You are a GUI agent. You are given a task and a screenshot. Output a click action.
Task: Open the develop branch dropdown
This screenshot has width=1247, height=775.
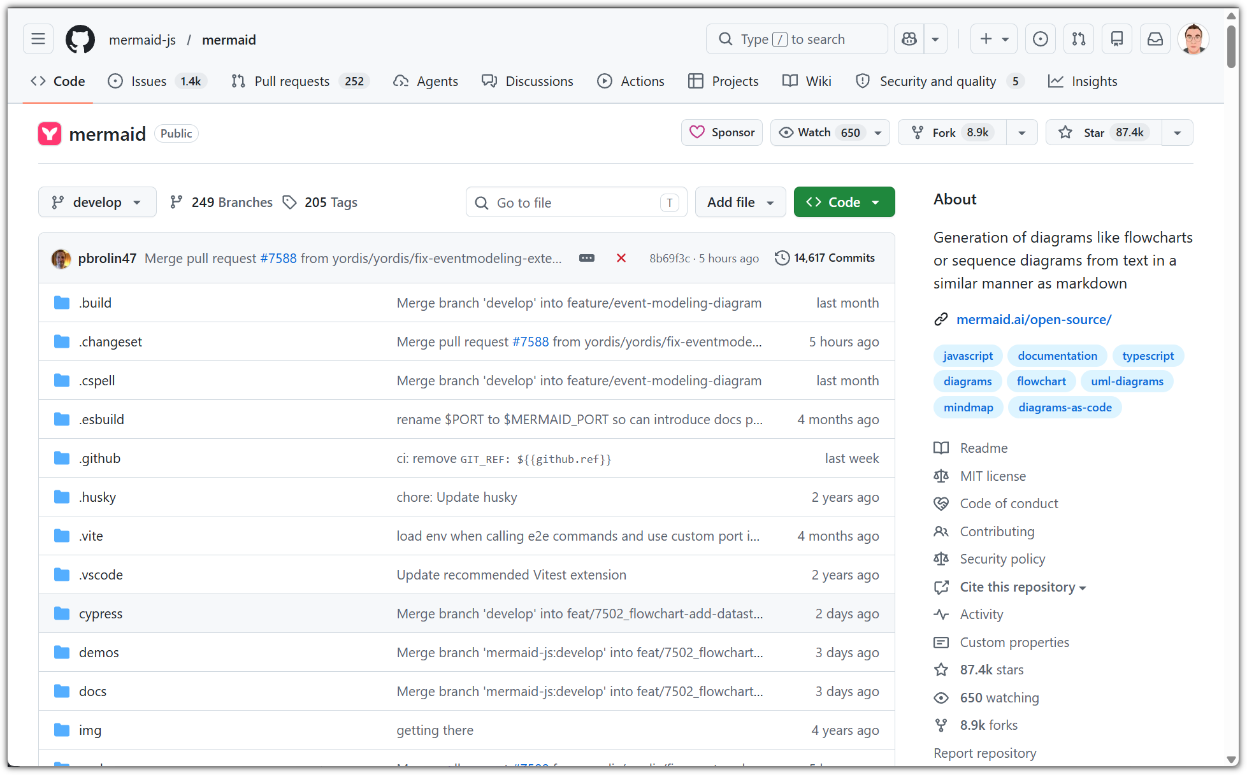(97, 203)
